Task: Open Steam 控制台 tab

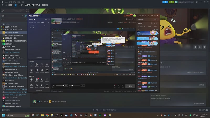Action: (45, 5)
